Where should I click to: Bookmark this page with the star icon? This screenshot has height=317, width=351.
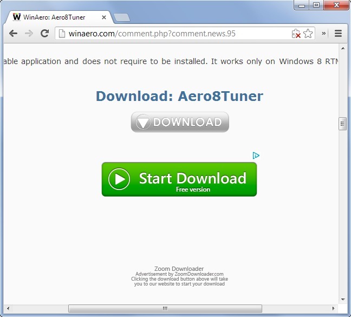pyautogui.click(x=308, y=34)
